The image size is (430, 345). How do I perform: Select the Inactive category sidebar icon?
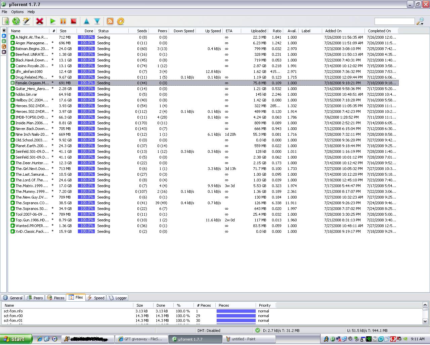(x=4, y=52)
